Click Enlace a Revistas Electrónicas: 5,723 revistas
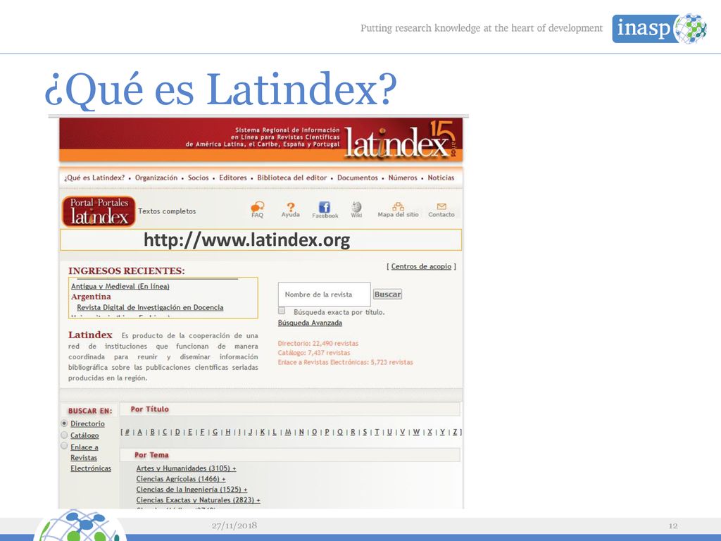The height and width of the screenshot is (541, 721). click(345, 363)
